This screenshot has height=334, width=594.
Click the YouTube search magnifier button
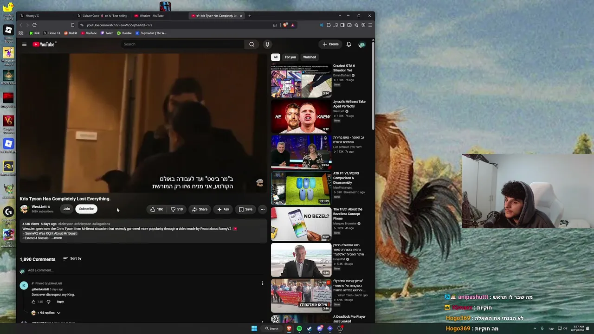click(x=252, y=44)
